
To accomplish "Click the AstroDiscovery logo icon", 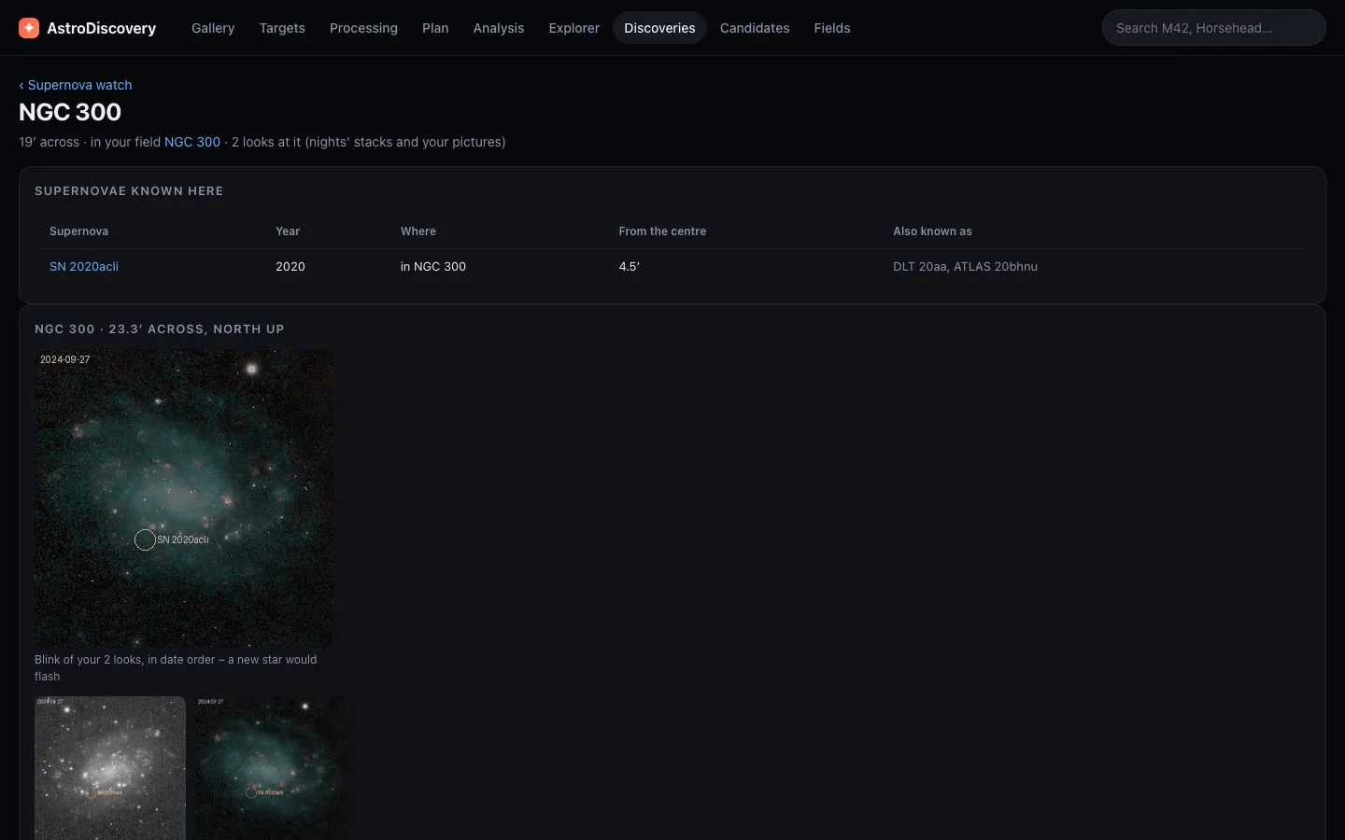I will (x=29, y=28).
